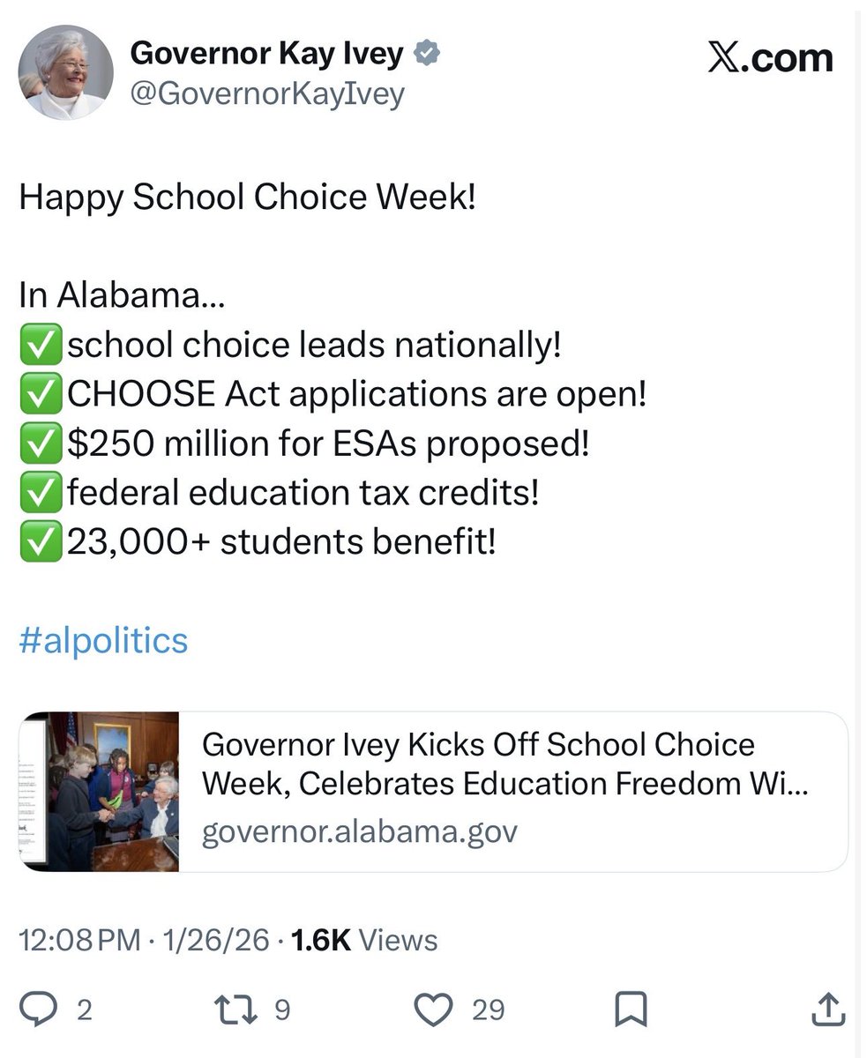Open Governor Kay Ivey profile picture
The width and height of the screenshot is (867, 1058).
coord(65,72)
